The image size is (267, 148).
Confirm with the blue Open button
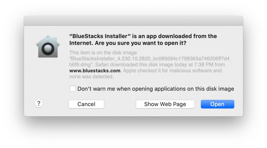click(x=217, y=104)
